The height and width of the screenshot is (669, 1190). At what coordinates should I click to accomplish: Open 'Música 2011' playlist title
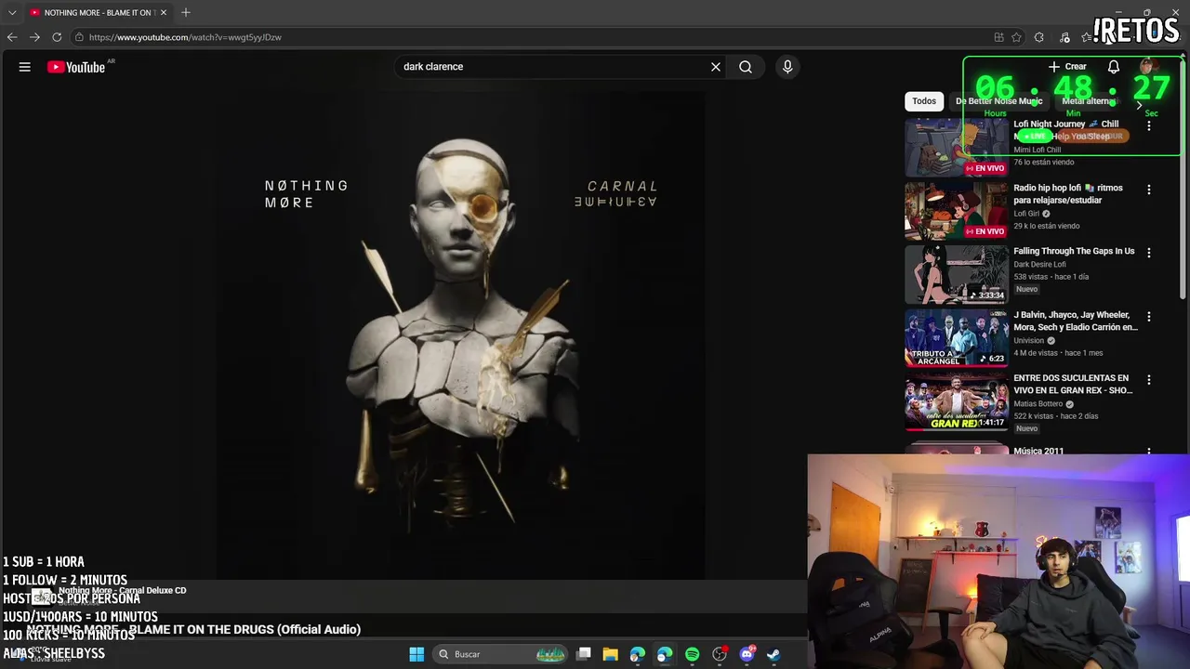[x=1038, y=452]
